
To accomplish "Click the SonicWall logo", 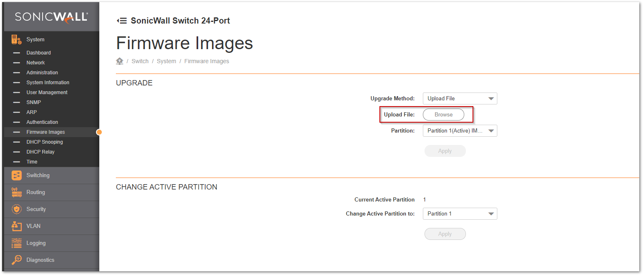I will tap(51, 17).
